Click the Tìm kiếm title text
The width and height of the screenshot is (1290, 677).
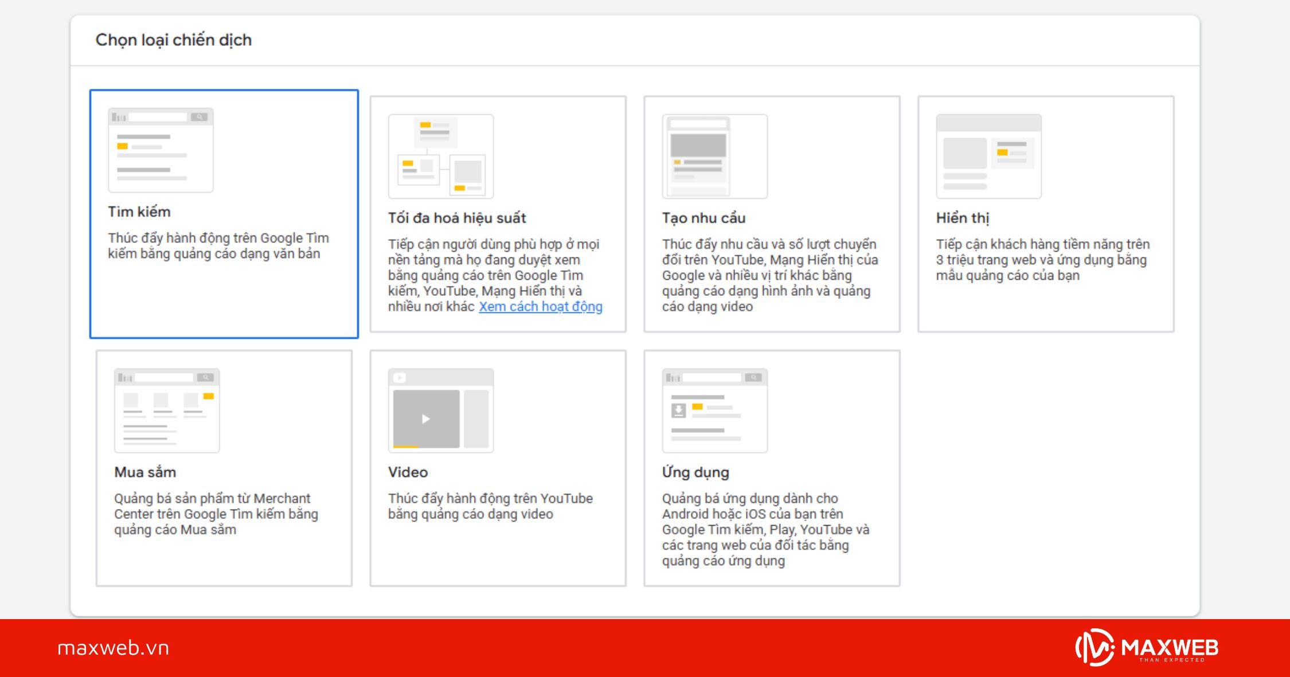(139, 211)
